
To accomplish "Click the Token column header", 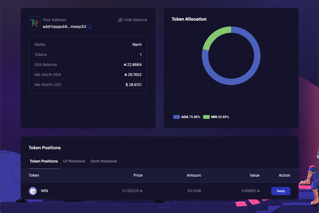I will point(34,175).
